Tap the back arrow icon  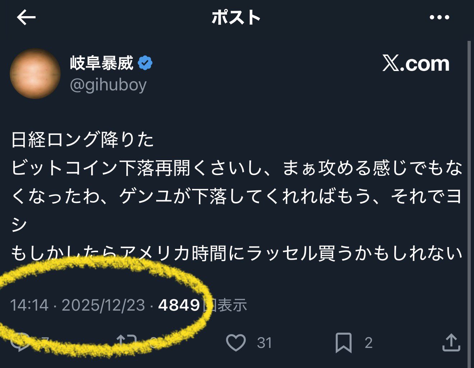pyautogui.click(x=26, y=17)
